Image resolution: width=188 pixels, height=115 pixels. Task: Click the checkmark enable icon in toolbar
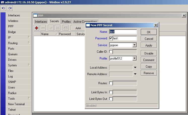coord(51,28)
